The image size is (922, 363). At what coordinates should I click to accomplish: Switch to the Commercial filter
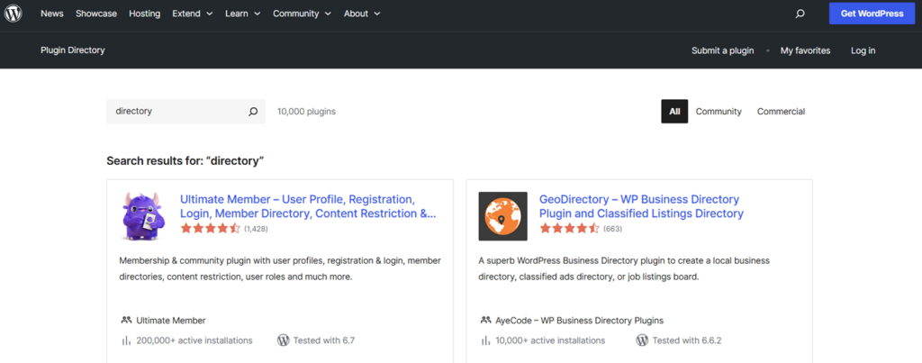click(x=781, y=112)
